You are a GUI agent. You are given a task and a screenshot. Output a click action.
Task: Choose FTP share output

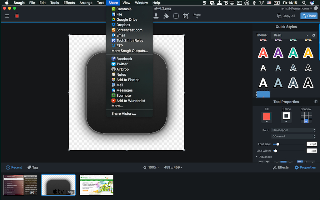point(130,46)
